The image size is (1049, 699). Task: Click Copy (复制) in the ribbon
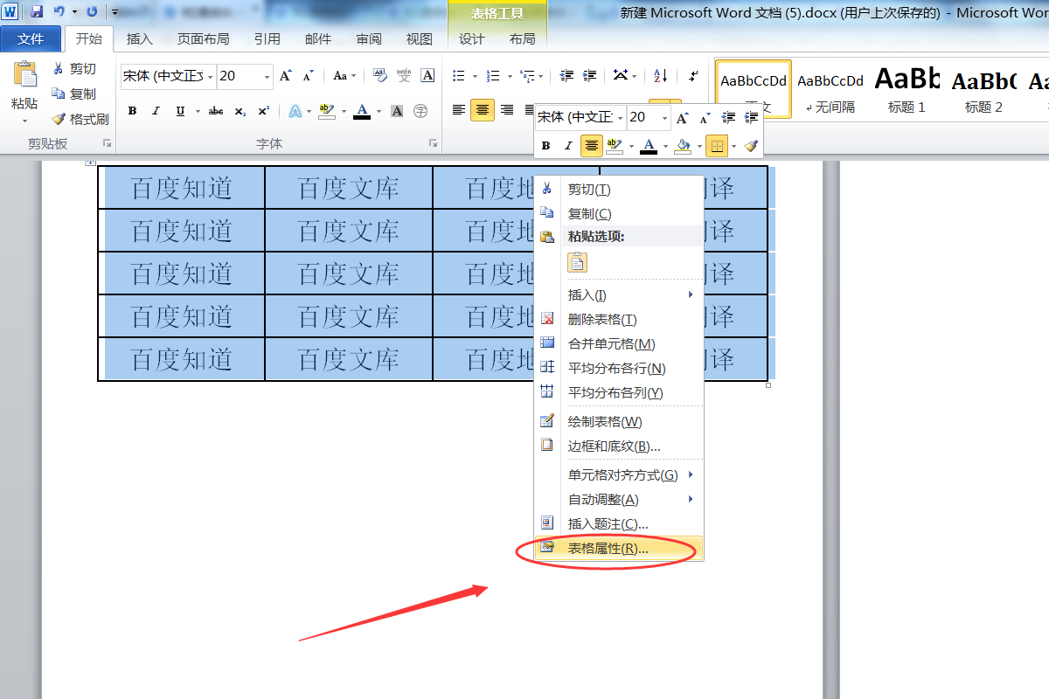click(x=74, y=93)
